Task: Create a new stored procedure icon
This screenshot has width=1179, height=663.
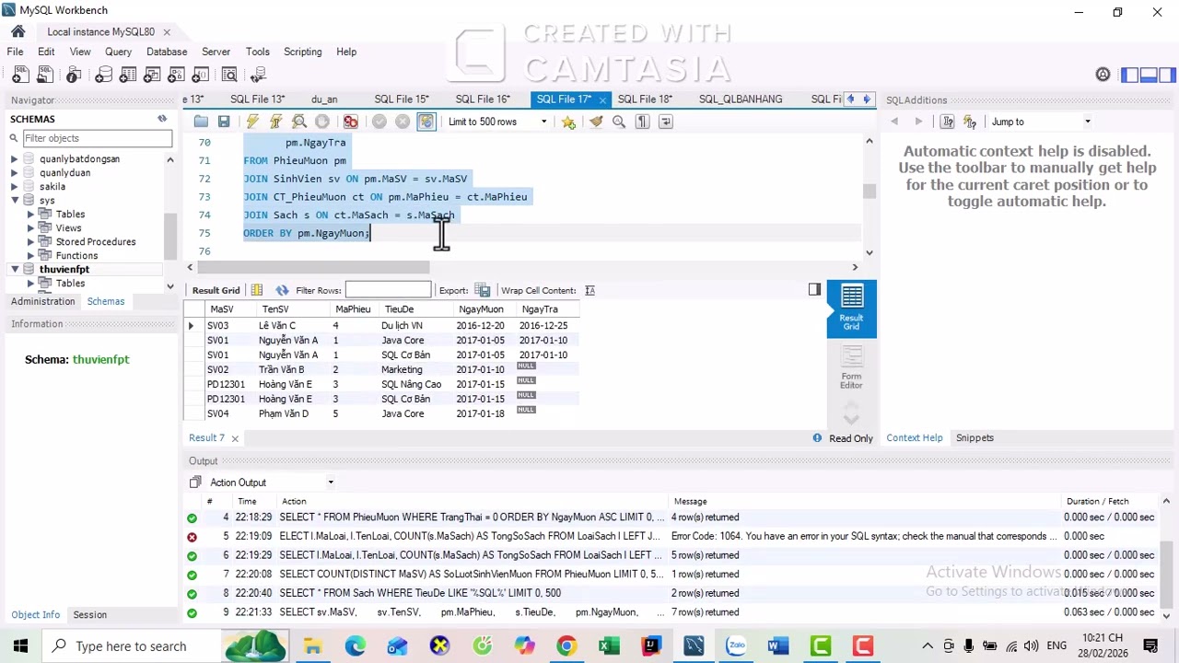Action: click(176, 75)
